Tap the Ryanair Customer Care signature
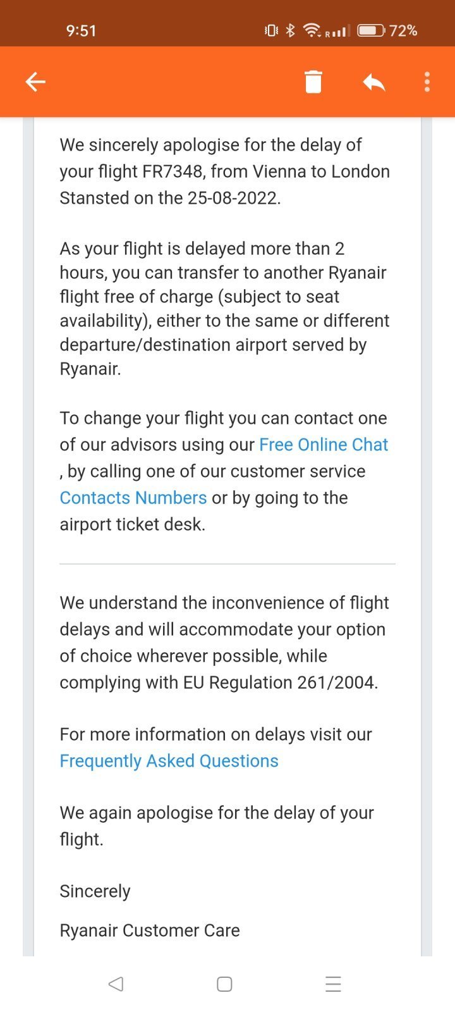455x1012 pixels. pos(150,930)
